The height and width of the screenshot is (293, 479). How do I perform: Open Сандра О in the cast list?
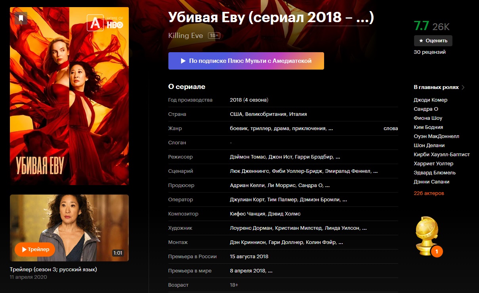(426, 109)
